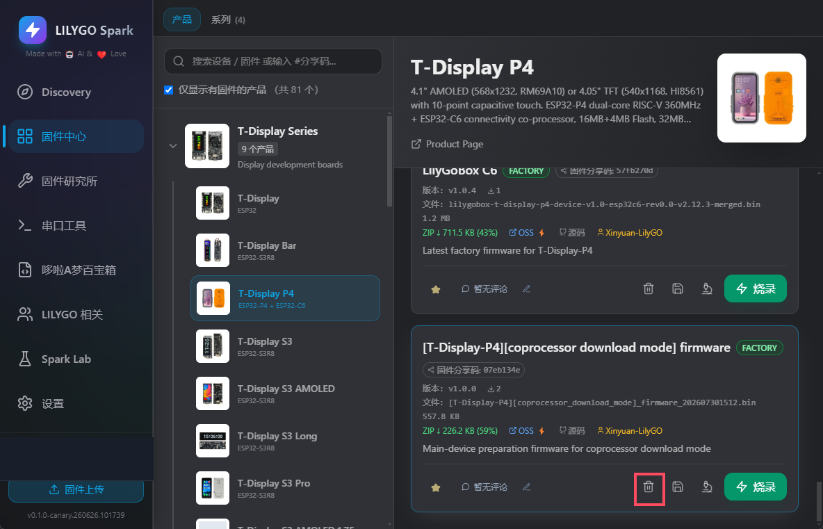Open 串口工具 serial tool
The height and width of the screenshot is (529, 823).
click(76, 226)
